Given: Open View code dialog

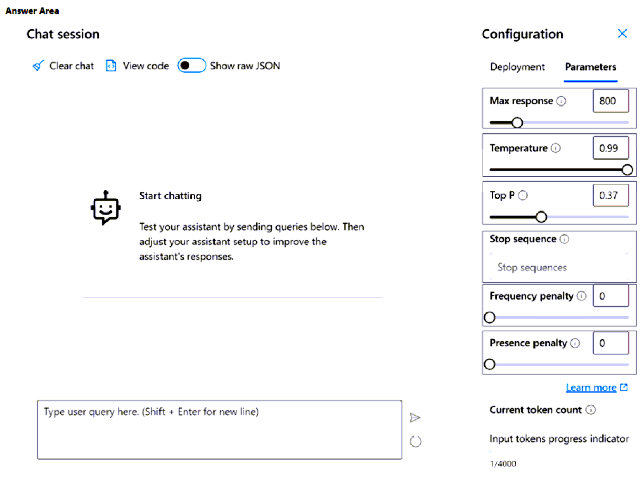Looking at the screenshot, I should pos(111,65).
